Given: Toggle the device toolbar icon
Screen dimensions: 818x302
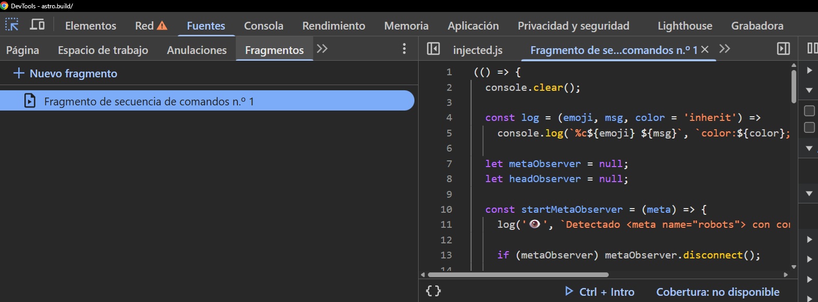Looking at the screenshot, I should pyautogui.click(x=37, y=25).
